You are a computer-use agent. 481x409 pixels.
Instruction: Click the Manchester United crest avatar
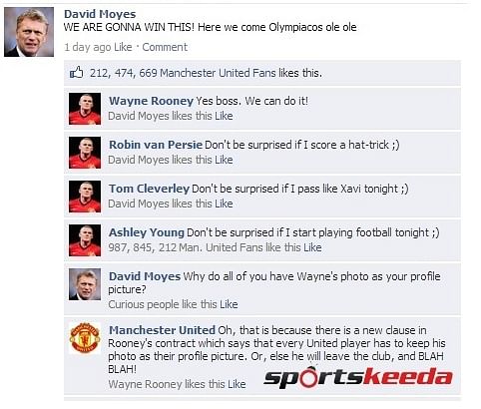coord(85,338)
